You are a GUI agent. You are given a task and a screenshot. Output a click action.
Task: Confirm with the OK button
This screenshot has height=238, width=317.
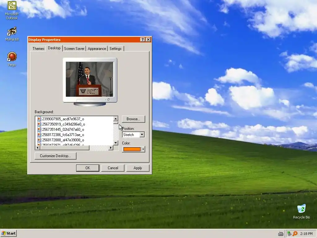click(x=88, y=168)
